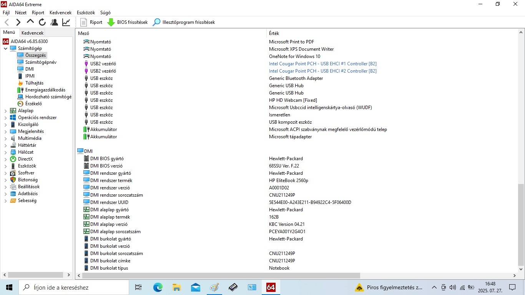Expand the Operációs rendszer tree node

[x=5, y=118]
